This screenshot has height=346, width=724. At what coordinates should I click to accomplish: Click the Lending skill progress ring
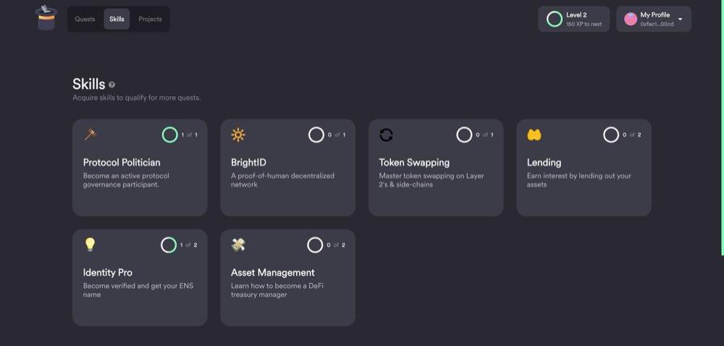pyautogui.click(x=610, y=135)
